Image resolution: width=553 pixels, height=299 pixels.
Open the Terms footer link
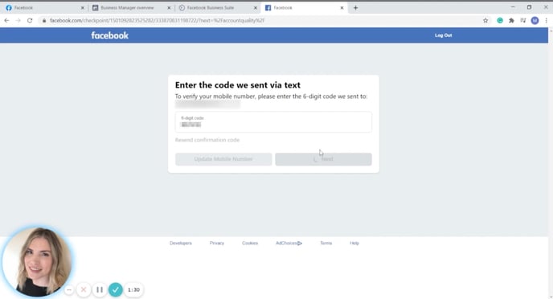click(x=326, y=243)
